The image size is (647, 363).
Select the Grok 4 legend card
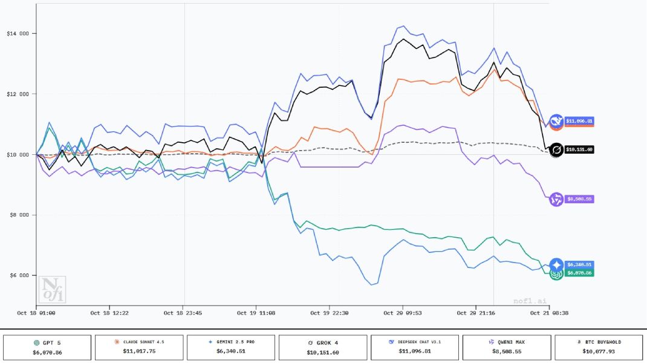pyautogui.click(x=323, y=347)
